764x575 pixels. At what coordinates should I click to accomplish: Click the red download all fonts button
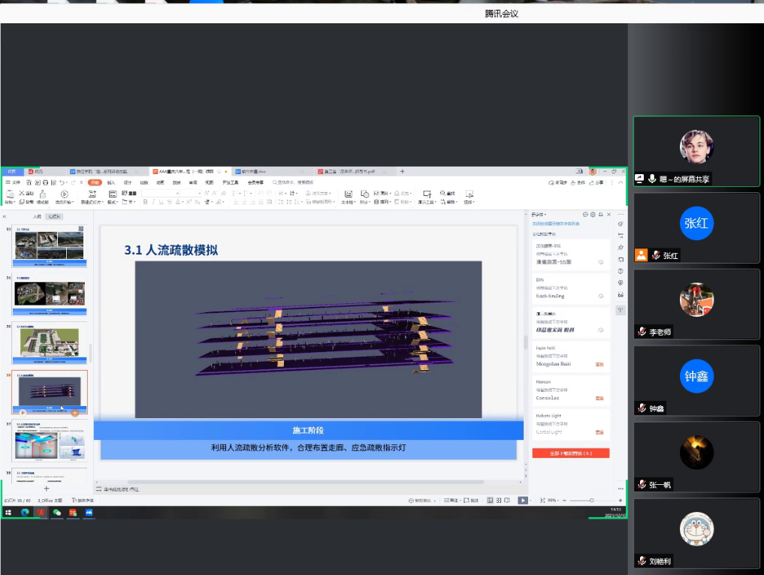[x=570, y=453]
